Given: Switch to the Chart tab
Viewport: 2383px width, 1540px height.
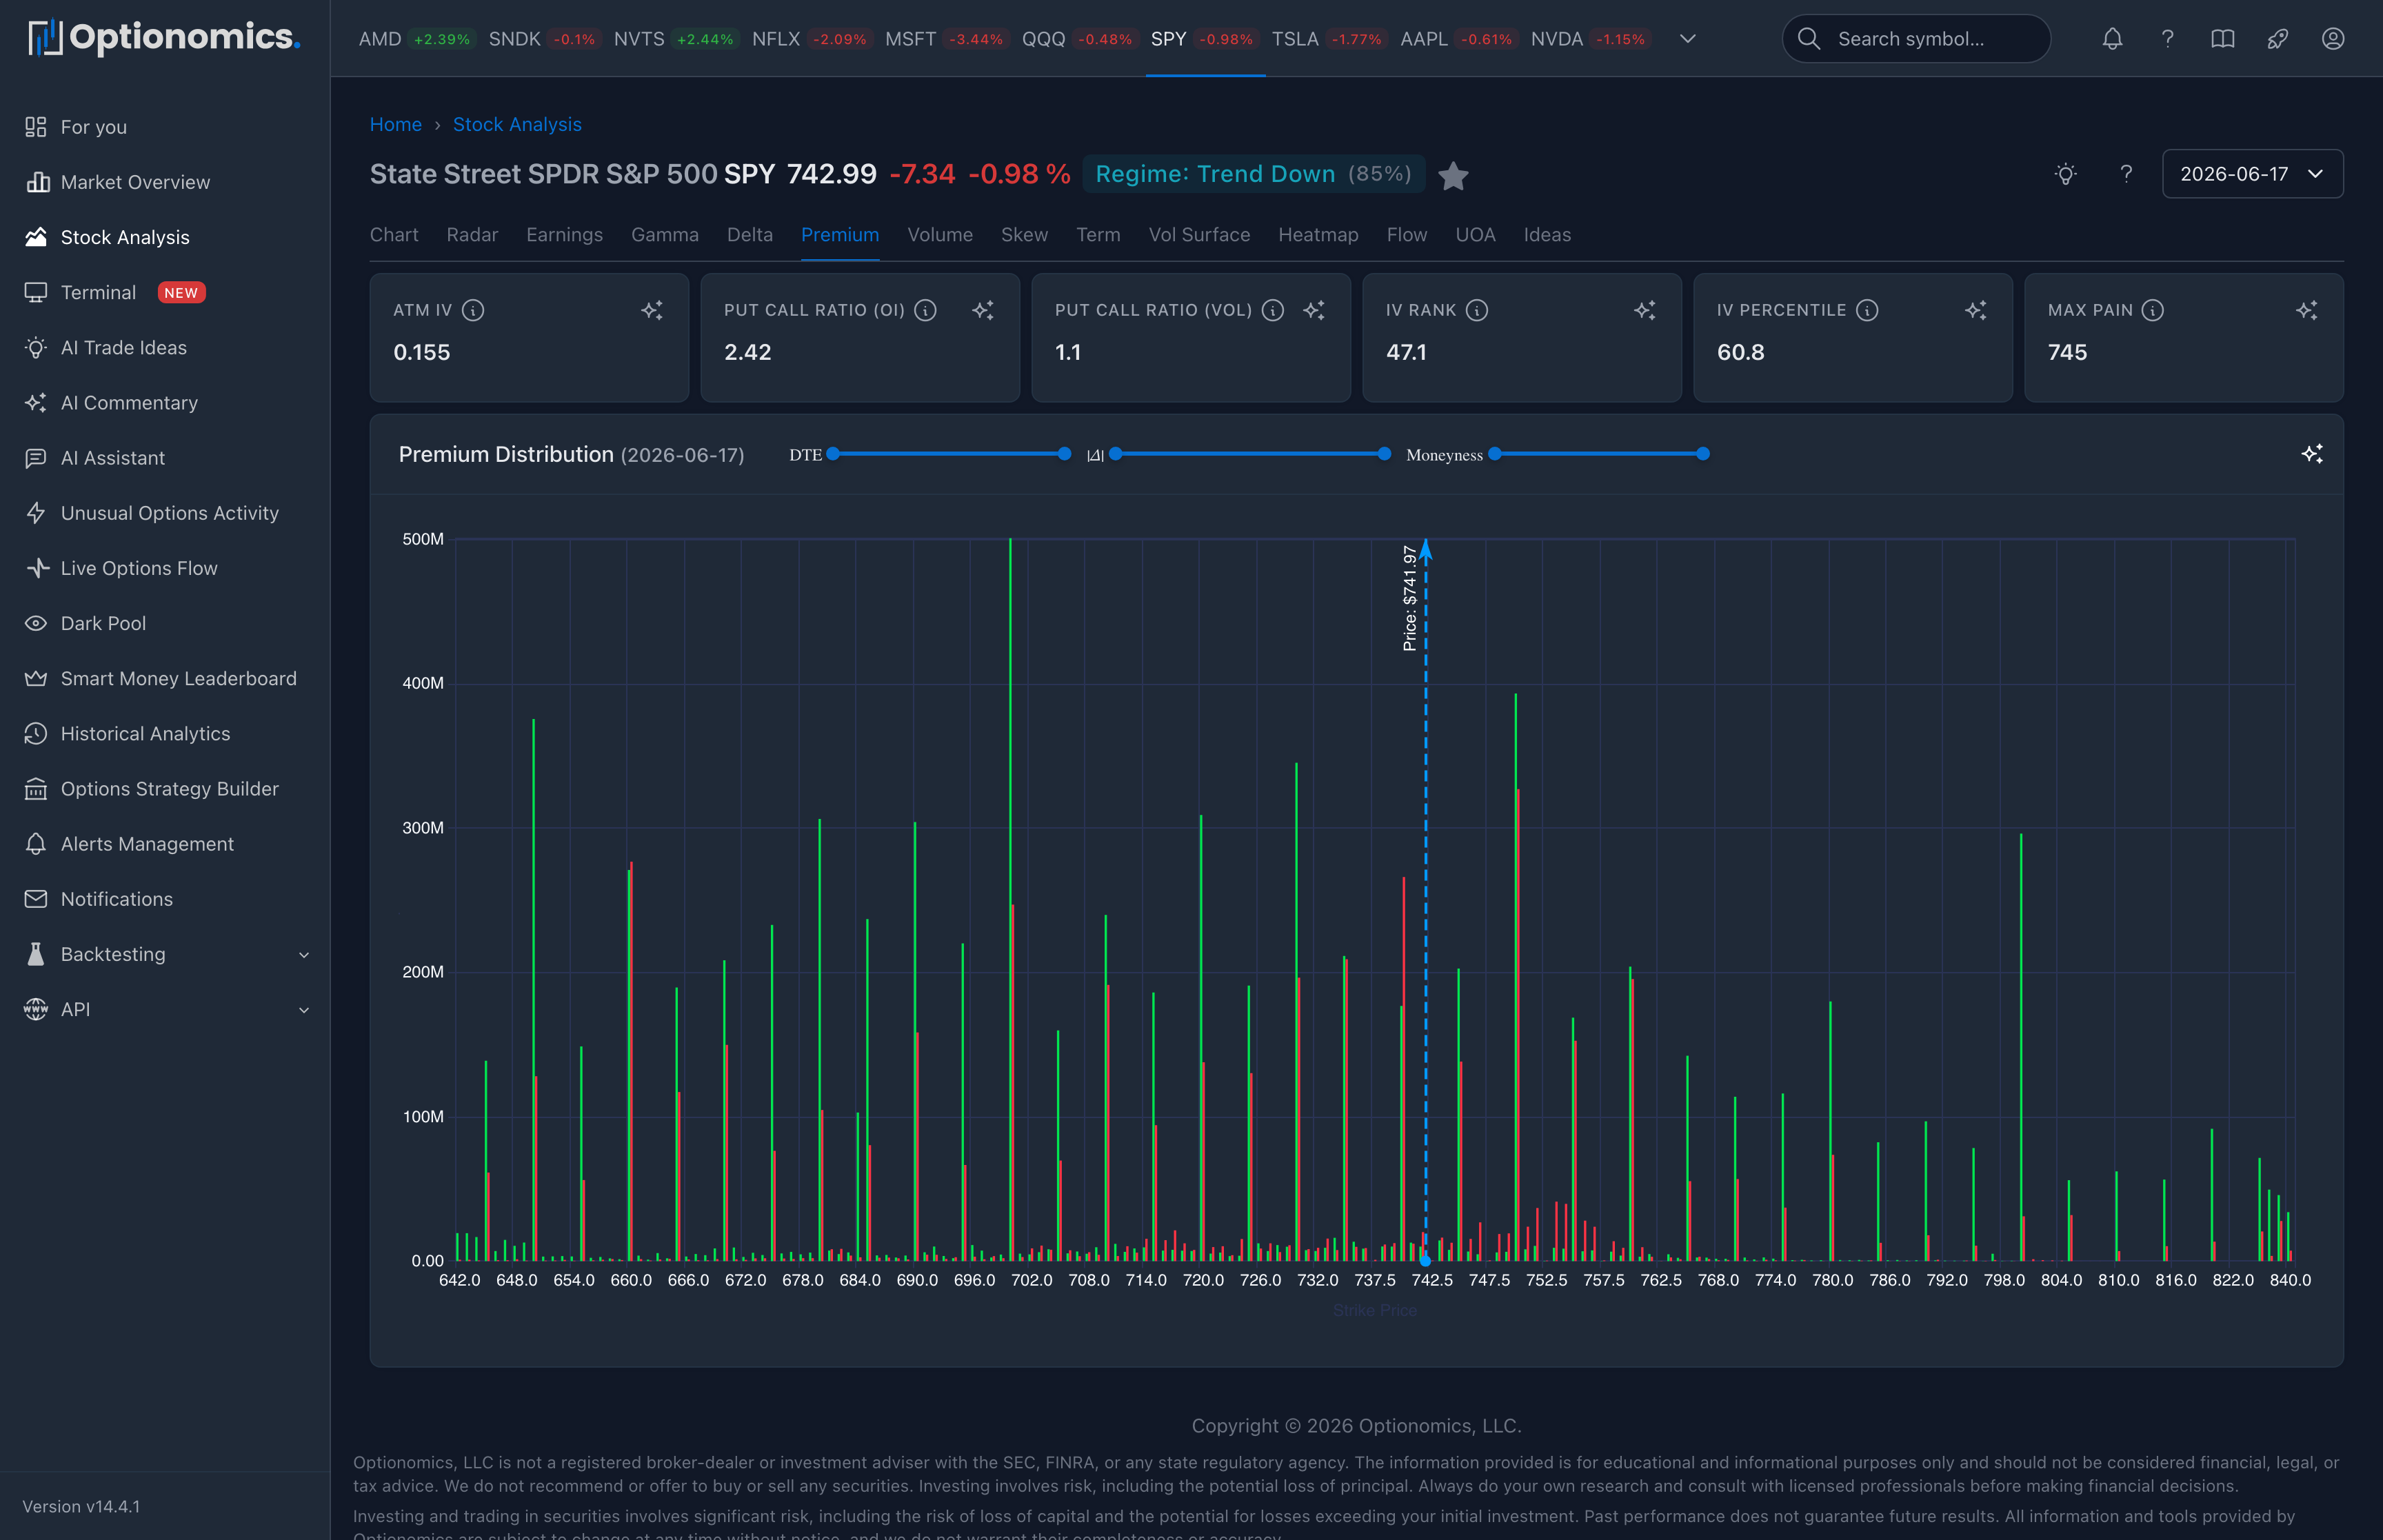Looking at the screenshot, I should point(394,235).
